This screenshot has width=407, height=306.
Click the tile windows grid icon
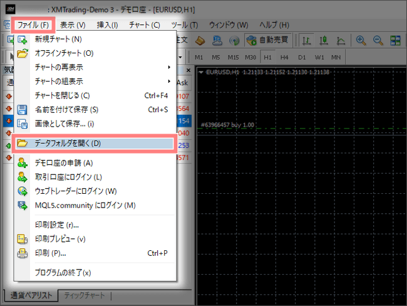395,41
